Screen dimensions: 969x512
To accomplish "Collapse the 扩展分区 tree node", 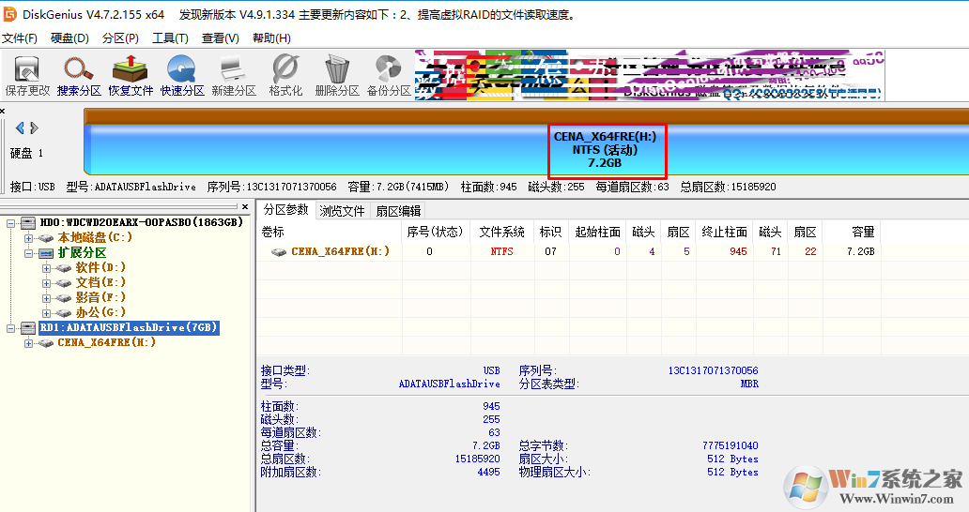I will (31, 253).
